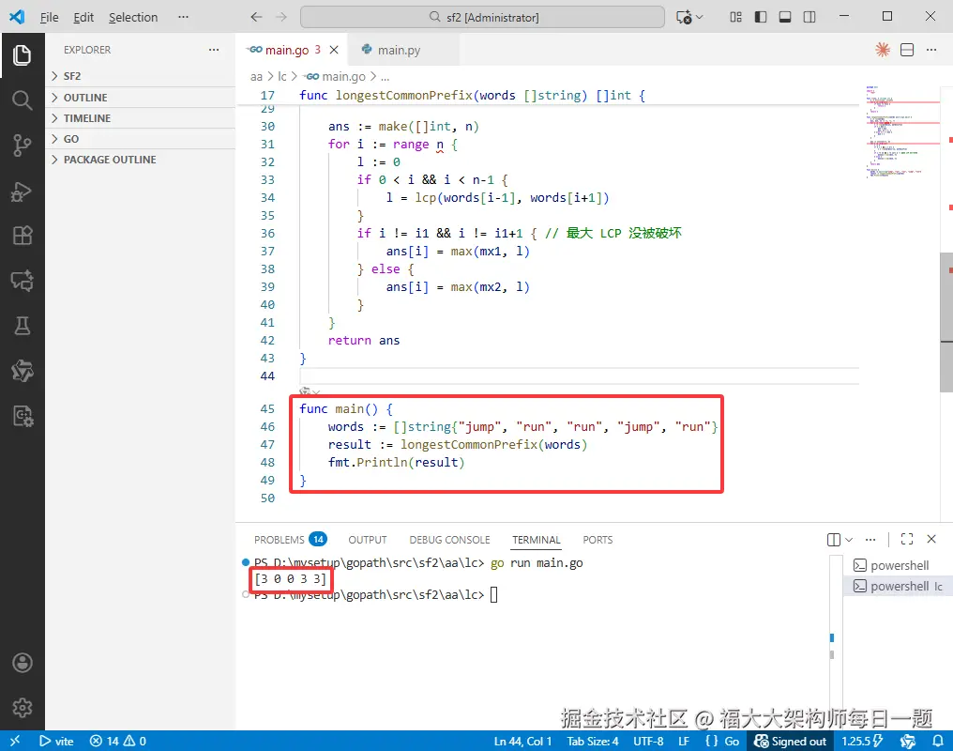Screen dimensions: 953x751
Task: Switch to the PROBLEMS panel tab
Action: point(290,540)
